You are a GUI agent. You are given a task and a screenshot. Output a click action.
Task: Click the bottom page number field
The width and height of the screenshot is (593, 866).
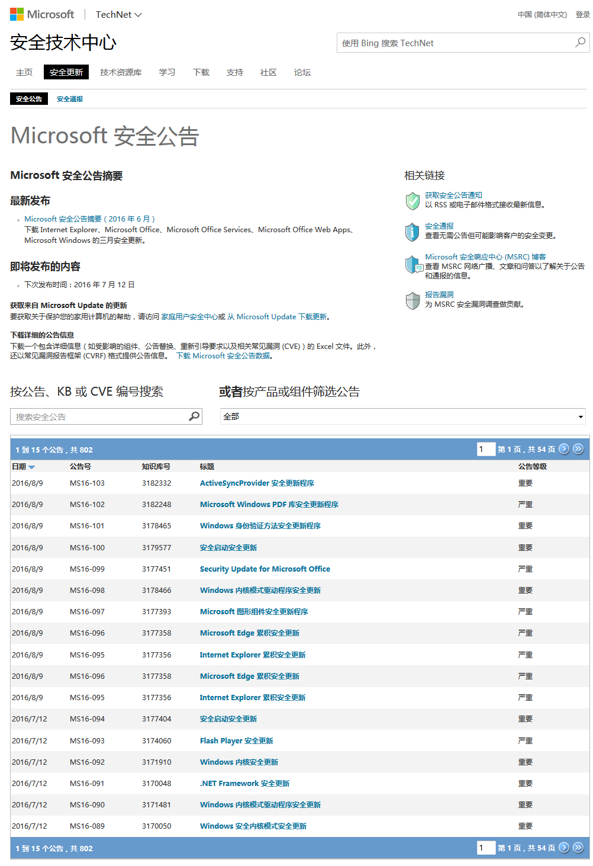coord(486,848)
